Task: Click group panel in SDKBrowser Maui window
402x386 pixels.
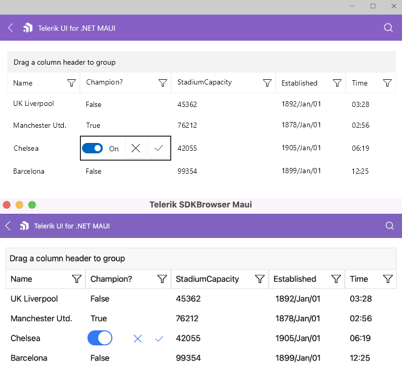Action: [201, 258]
